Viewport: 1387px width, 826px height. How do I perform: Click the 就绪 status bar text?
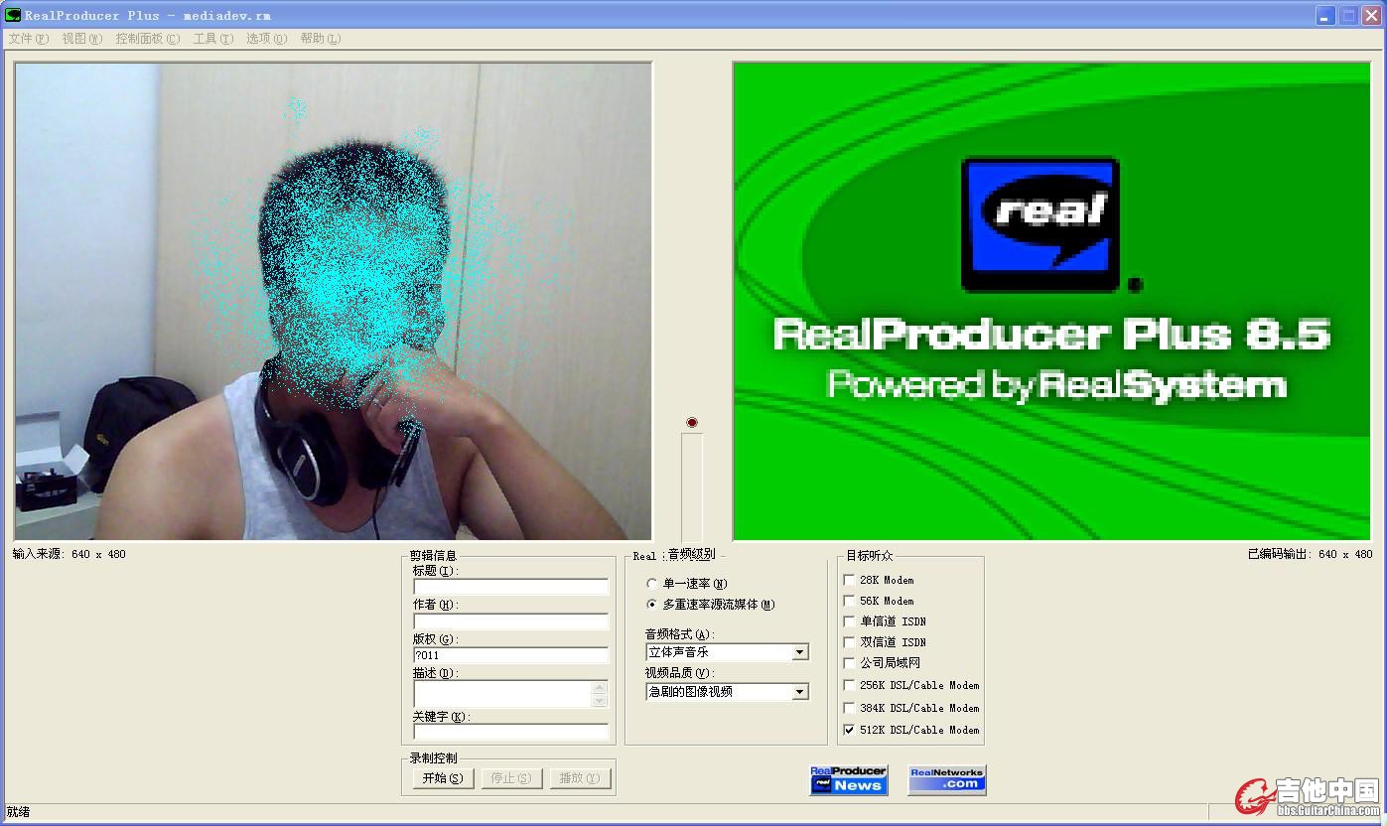pos(19,812)
